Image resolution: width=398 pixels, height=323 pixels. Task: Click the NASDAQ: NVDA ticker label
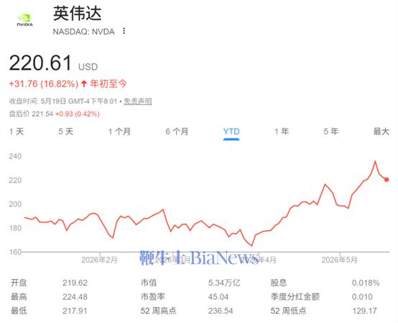pos(83,32)
